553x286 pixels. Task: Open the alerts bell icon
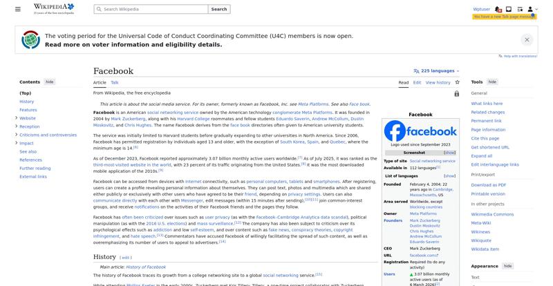click(x=498, y=9)
